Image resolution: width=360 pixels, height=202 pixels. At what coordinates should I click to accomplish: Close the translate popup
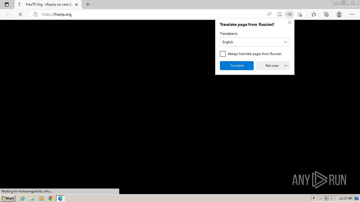(x=290, y=22)
